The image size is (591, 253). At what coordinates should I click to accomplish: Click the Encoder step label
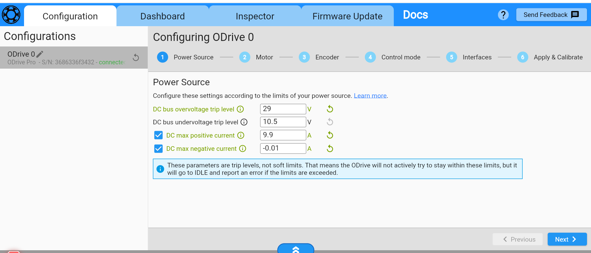pos(327,57)
